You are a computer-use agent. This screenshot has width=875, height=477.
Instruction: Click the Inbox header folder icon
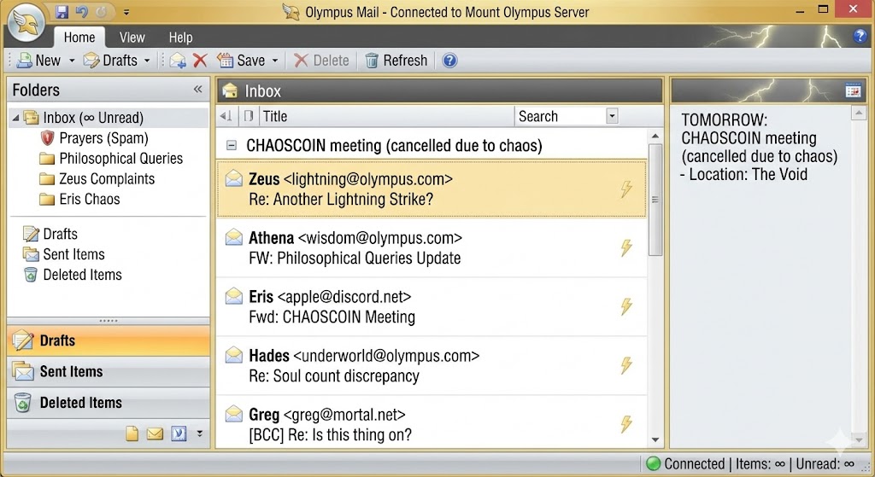[x=229, y=90]
